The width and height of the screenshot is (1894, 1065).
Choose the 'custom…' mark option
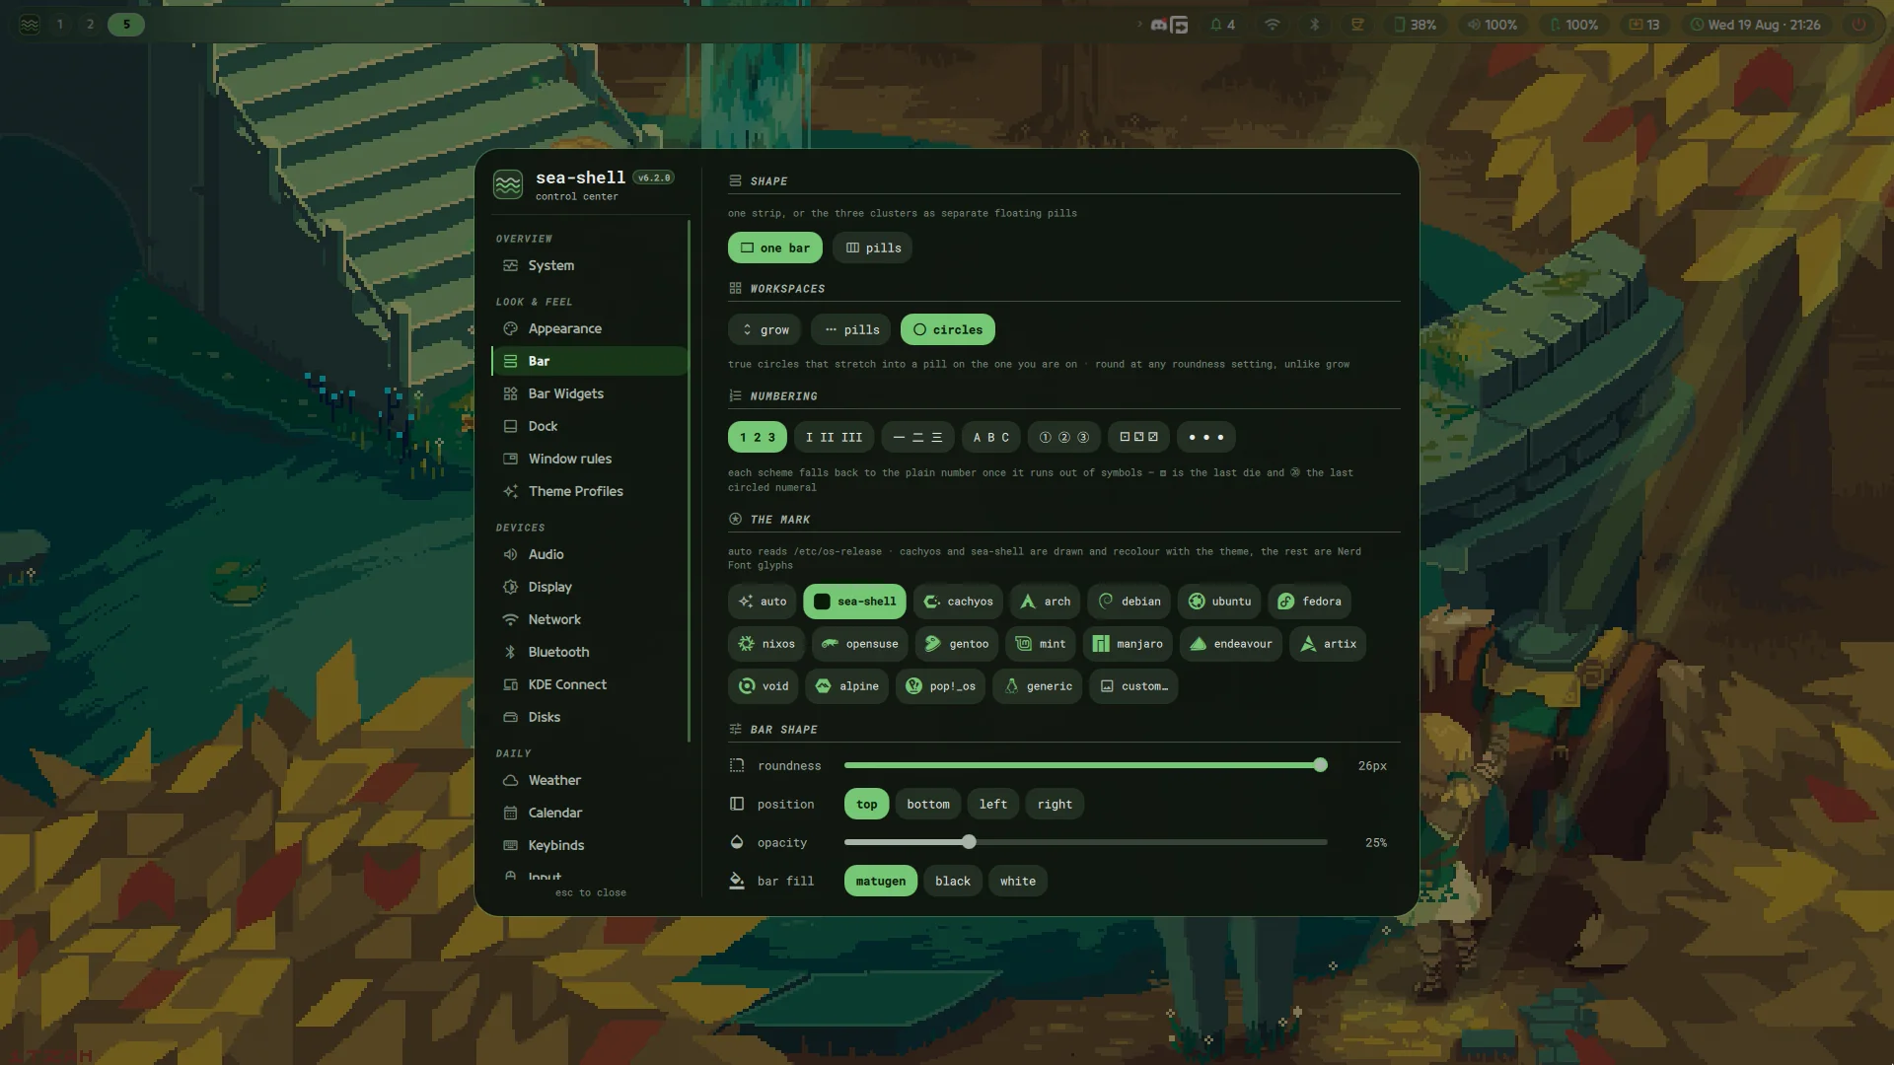(1133, 686)
